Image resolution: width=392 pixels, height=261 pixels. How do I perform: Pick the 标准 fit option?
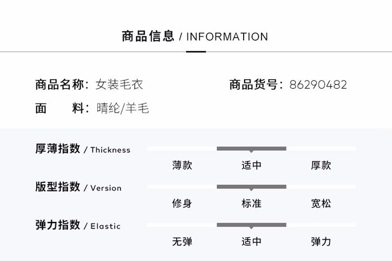pos(251,204)
